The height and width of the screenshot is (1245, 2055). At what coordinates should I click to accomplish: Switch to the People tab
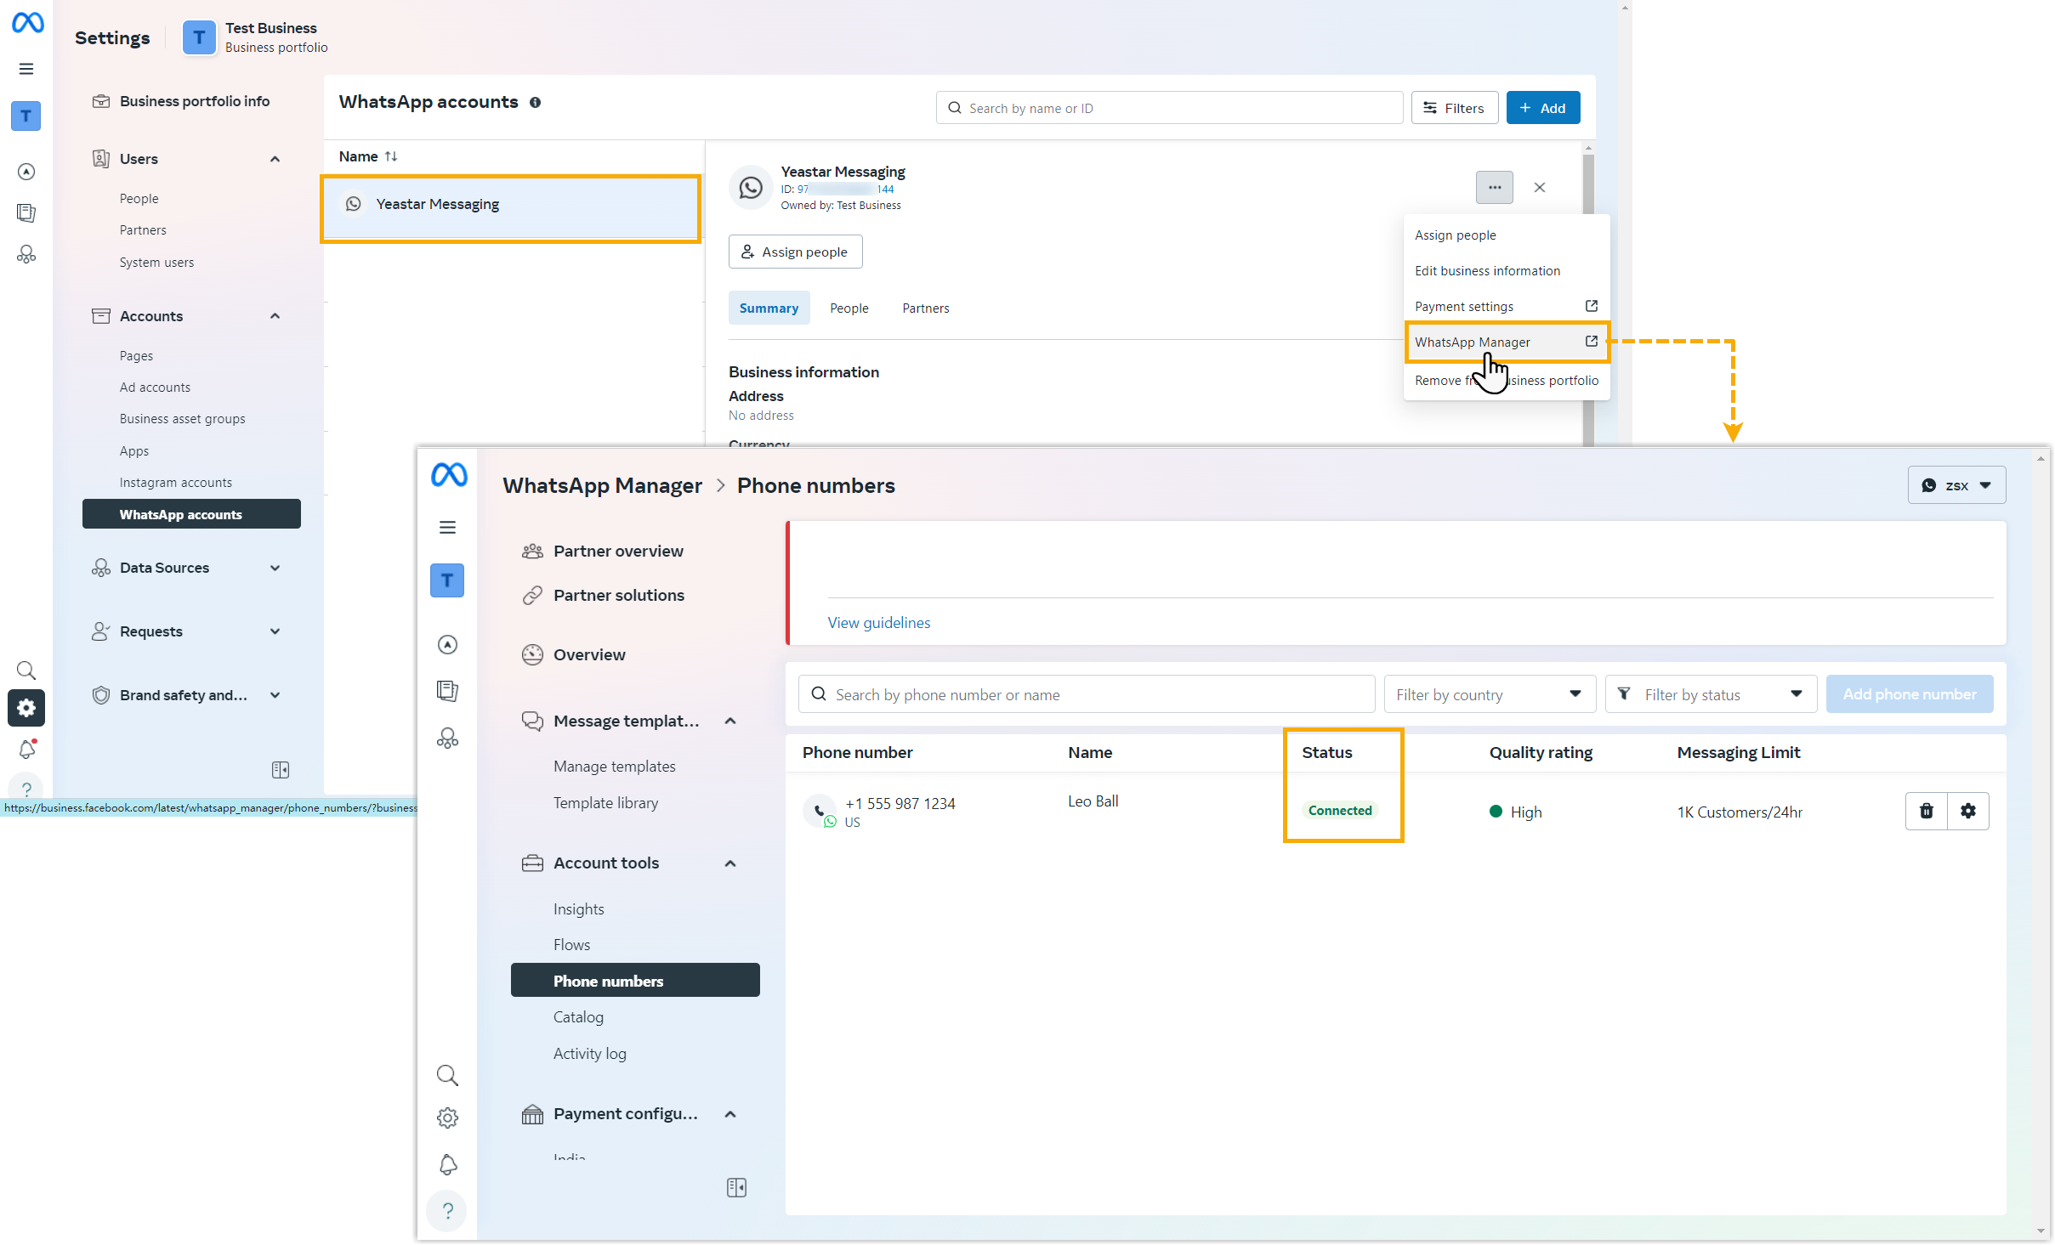[849, 308]
